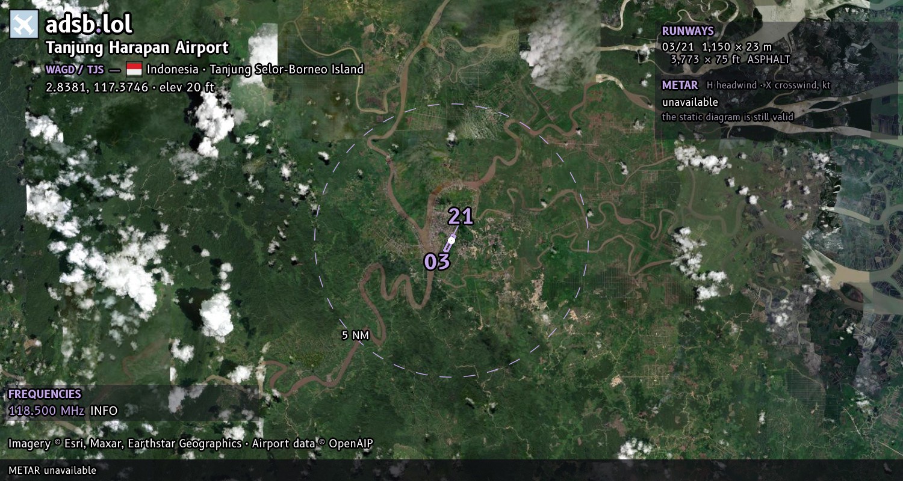
Task: Click the 5 NM range ring label
Action: click(x=355, y=335)
